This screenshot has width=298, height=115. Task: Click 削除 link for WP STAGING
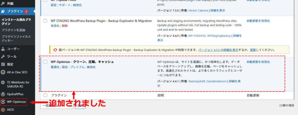(65, 26)
